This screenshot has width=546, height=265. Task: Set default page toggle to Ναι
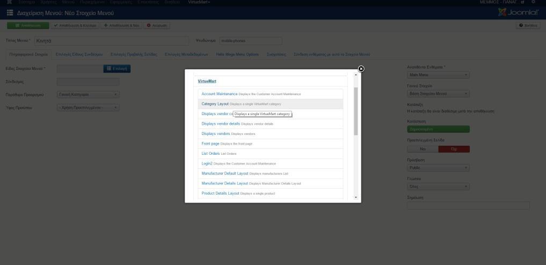[x=423, y=149]
